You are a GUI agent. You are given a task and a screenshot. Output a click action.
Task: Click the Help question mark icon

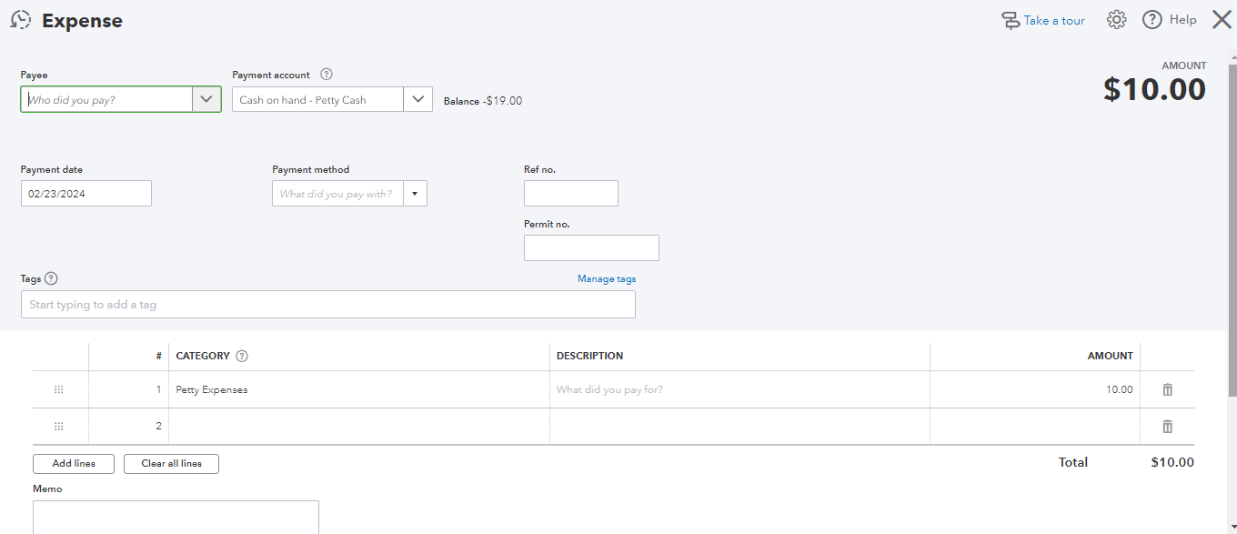[x=1152, y=20]
